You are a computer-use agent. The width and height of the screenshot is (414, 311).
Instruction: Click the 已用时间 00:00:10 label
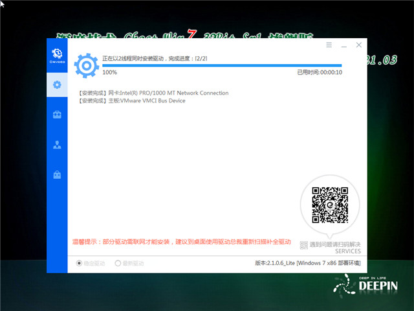[x=320, y=72]
